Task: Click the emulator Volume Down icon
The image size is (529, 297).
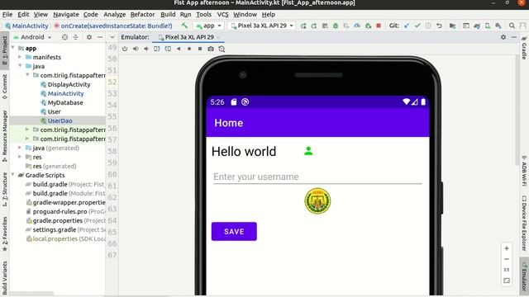Action: (146, 49)
